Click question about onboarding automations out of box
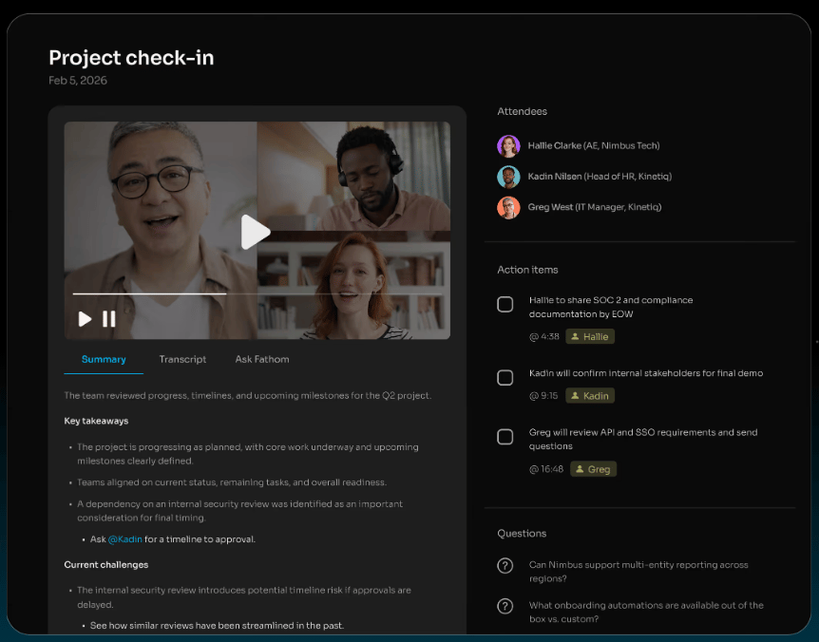Image resolution: width=819 pixels, height=642 pixels. [646, 612]
